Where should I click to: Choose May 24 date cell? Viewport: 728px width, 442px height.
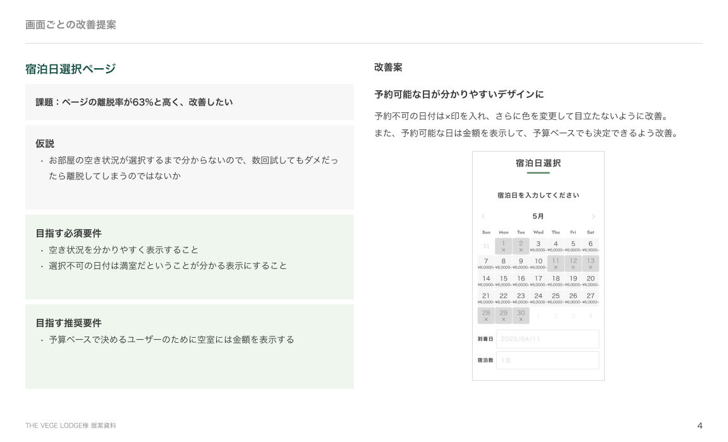coord(538,297)
